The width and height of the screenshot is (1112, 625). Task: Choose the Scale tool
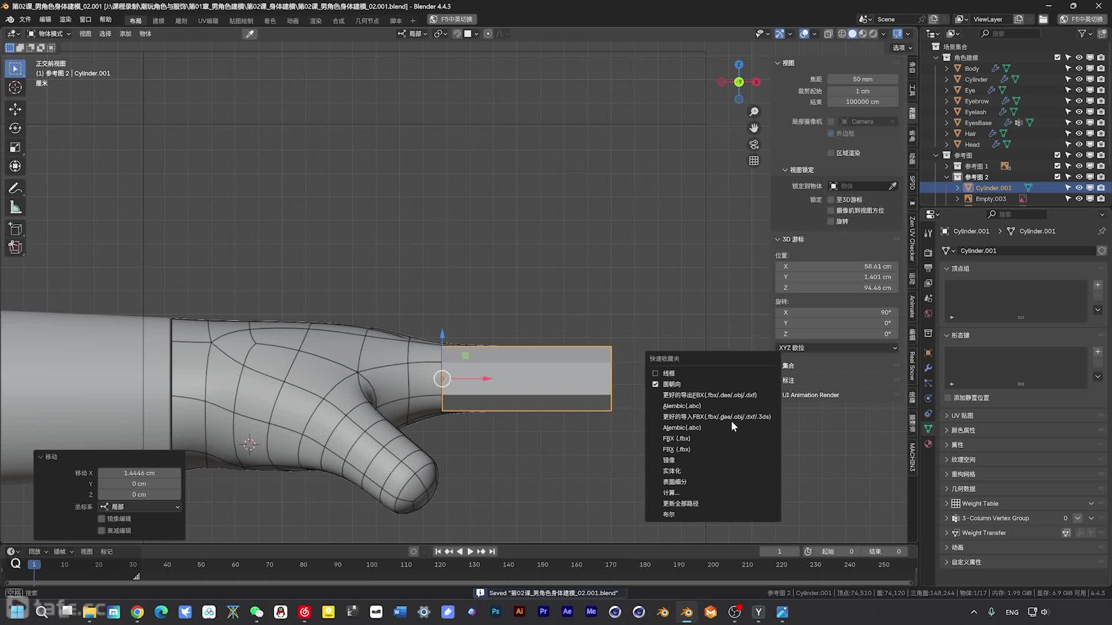point(15,147)
